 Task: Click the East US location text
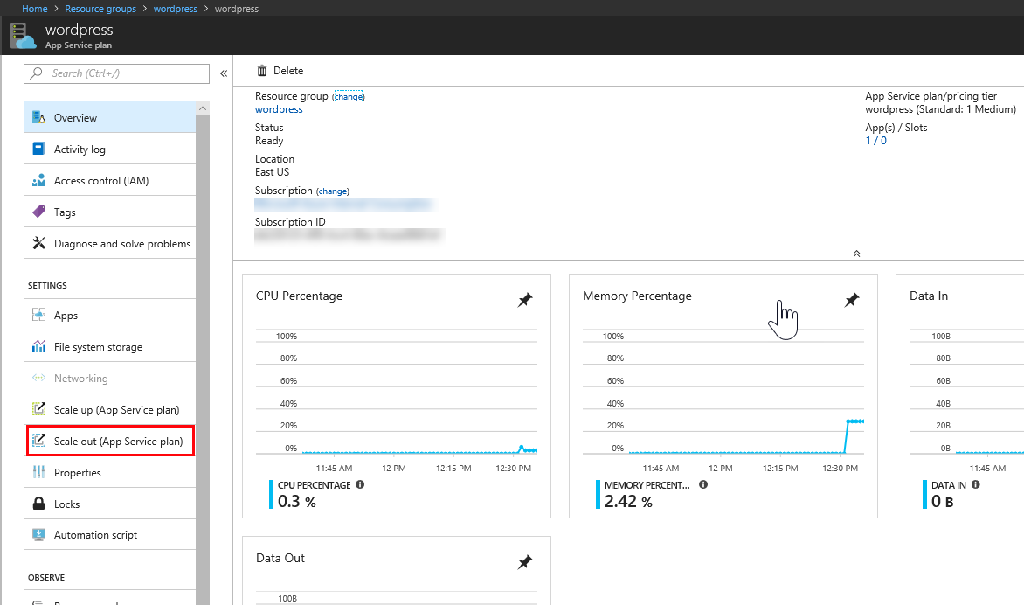point(272,172)
